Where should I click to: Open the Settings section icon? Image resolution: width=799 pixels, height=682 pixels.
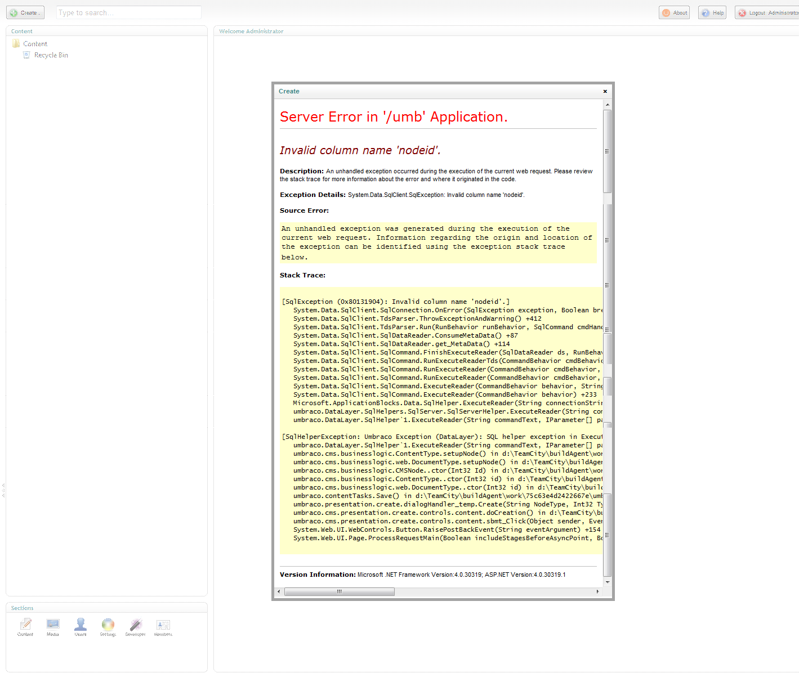tap(108, 625)
